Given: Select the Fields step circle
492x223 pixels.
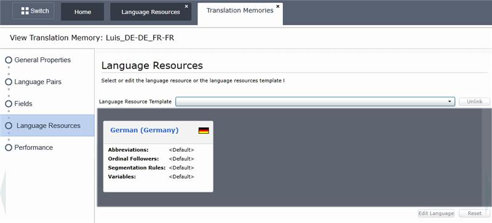Looking at the screenshot, I should coord(9,104).
